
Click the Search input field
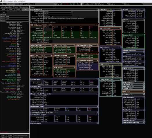pyautogui.click(x=43, y=7)
